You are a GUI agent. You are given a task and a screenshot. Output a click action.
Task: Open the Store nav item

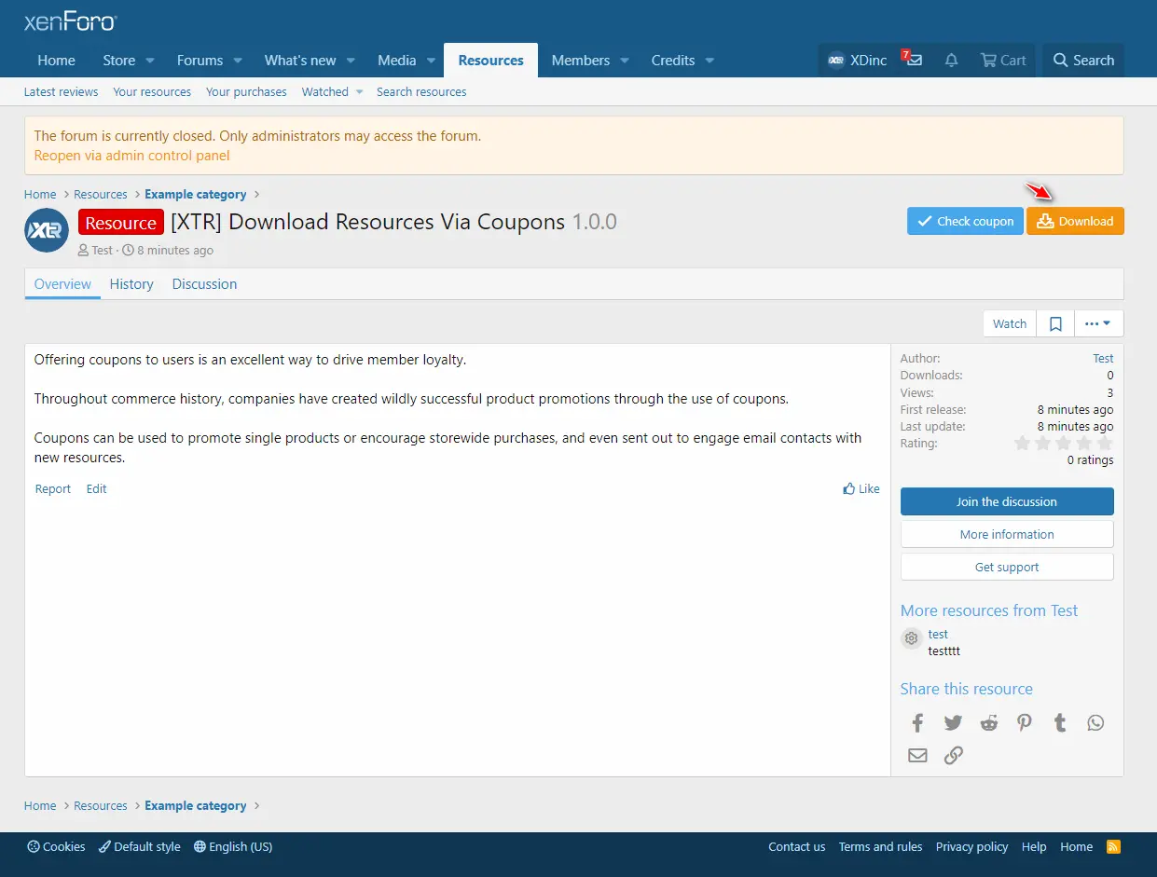(x=119, y=61)
